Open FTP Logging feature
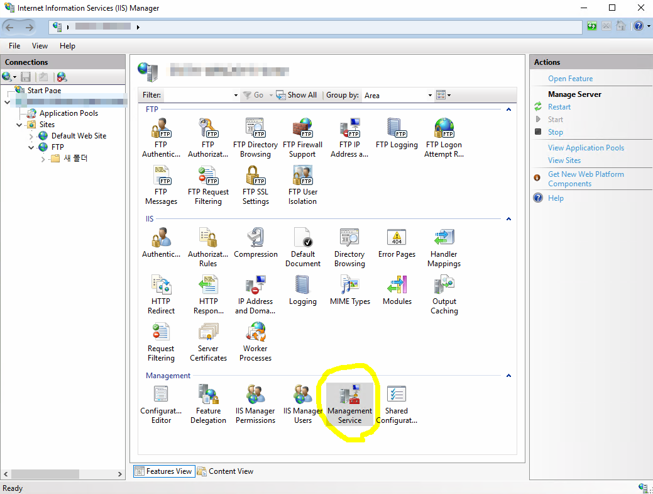This screenshot has height=494, width=653. click(x=397, y=133)
